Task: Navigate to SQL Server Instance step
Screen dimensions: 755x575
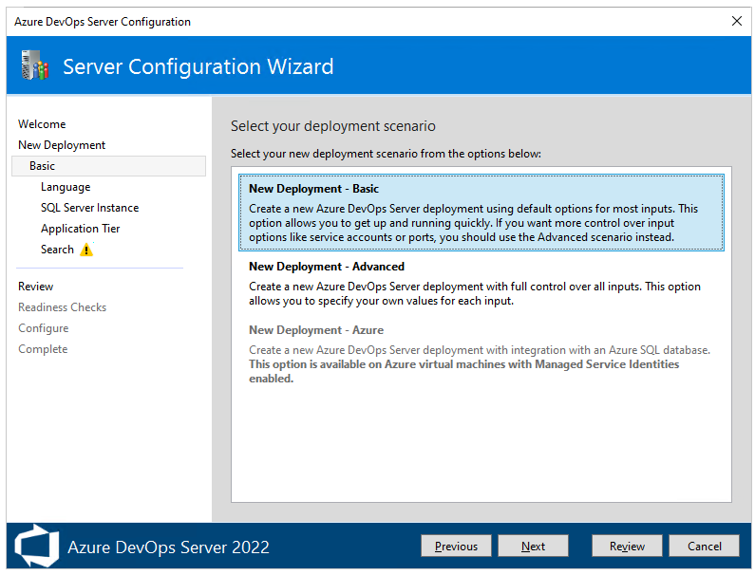Action: tap(89, 208)
